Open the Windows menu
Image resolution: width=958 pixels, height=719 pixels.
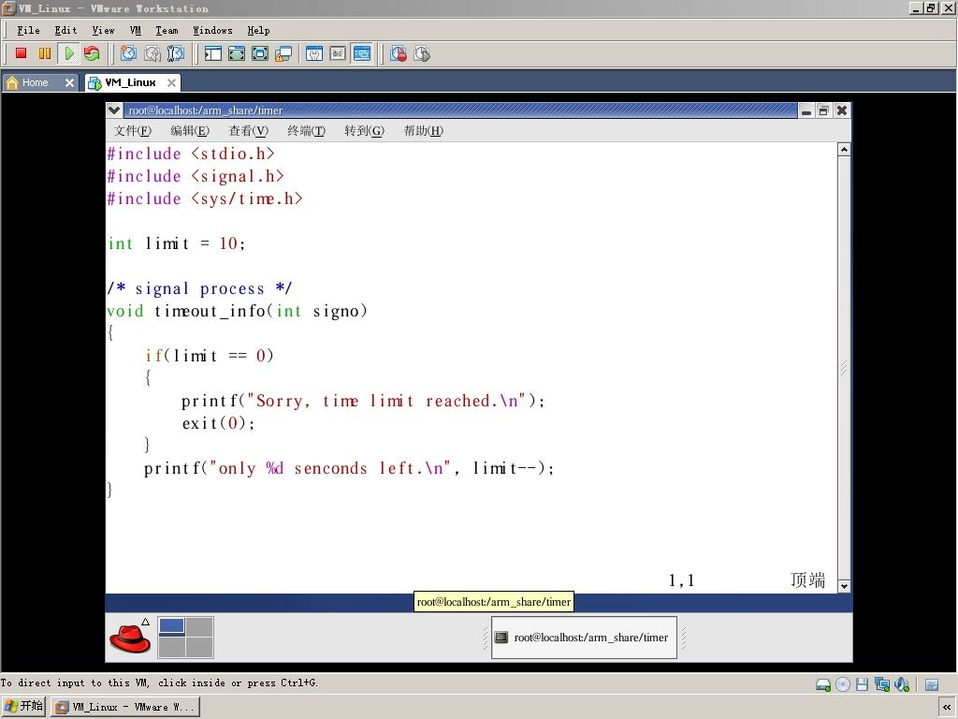[x=212, y=30]
